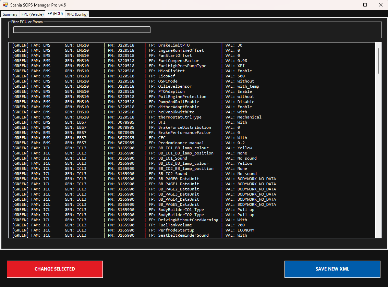The height and width of the screenshot is (287, 388).
Task: Select the FuelCompensFactor row
Action: 137,61
